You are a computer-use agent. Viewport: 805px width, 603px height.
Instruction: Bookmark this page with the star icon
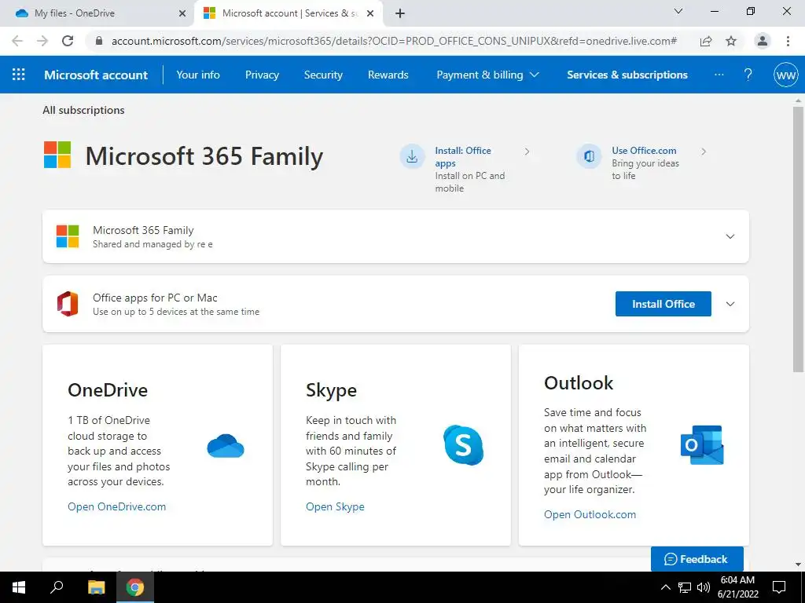tap(731, 41)
